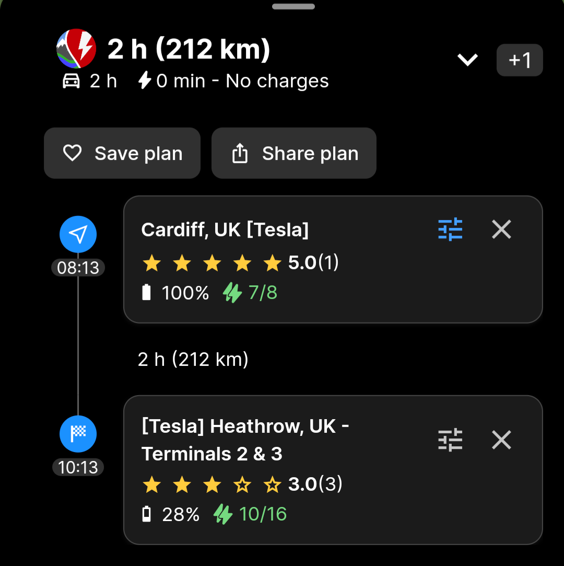Image resolution: width=564 pixels, height=566 pixels.
Task: Remove the Cardiff, UK waypoint
Action: pos(501,229)
